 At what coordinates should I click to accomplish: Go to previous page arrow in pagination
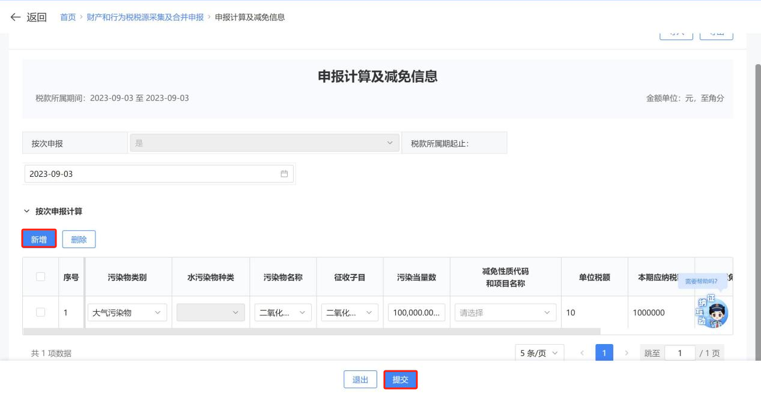pyautogui.click(x=582, y=353)
